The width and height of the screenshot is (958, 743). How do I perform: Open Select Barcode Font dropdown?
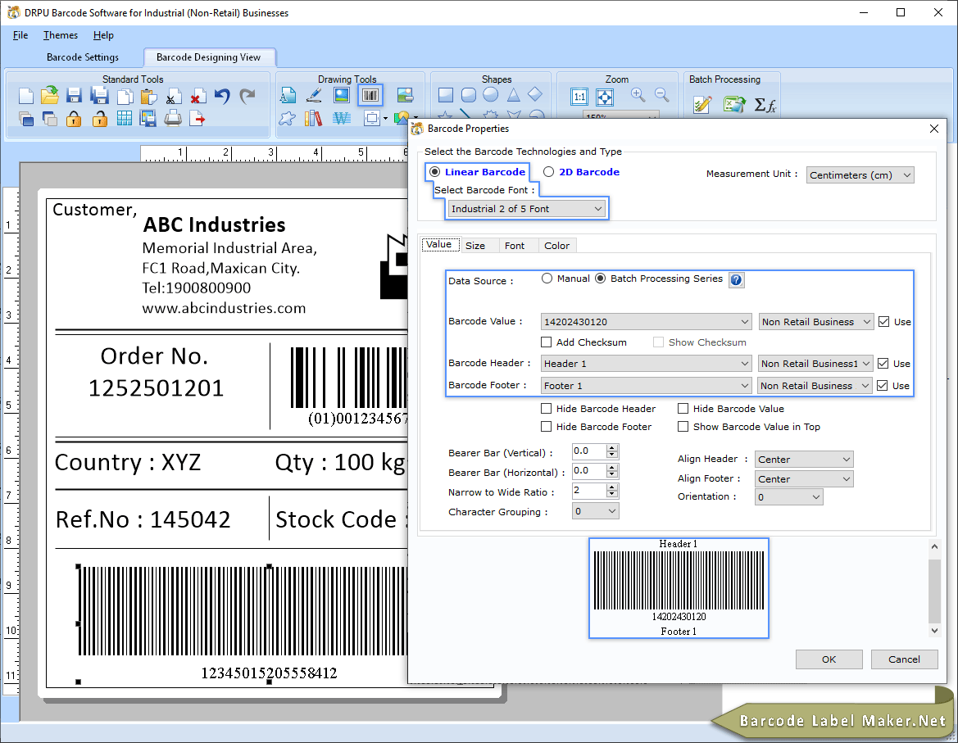coord(526,209)
